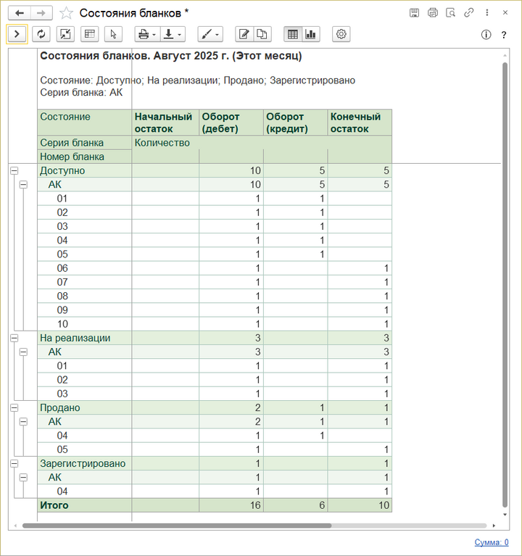This screenshot has height=556, width=522.
Task: Toggle the table view mode button
Action: pyautogui.click(x=293, y=34)
